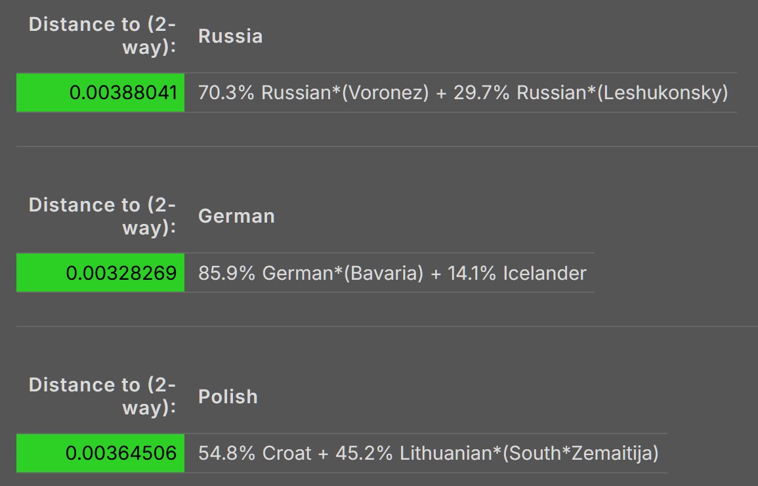The height and width of the screenshot is (486, 758).
Task: Click the Polish population heading
Action: [228, 397]
